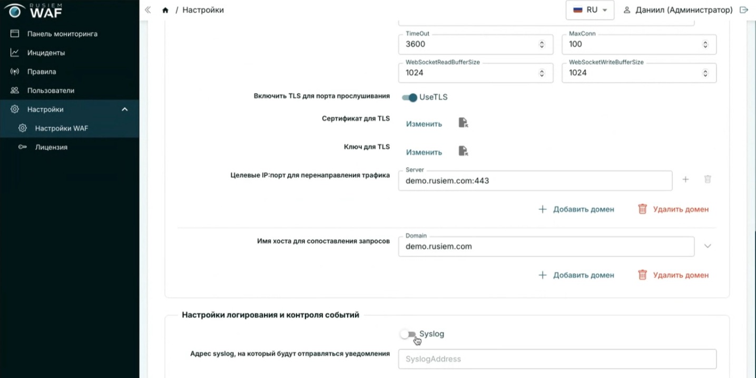Open Панель мониторинга menu item

click(62, 34)
